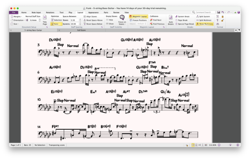Open the File tab
The width and height of the screenshot is (250, 159).
click(14, 12)
